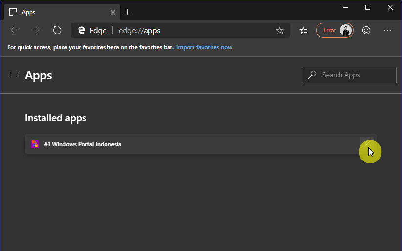Click the Apps tab grid icon
The width and height of the screenshot is (402, 251).
[x=13, y=12]
